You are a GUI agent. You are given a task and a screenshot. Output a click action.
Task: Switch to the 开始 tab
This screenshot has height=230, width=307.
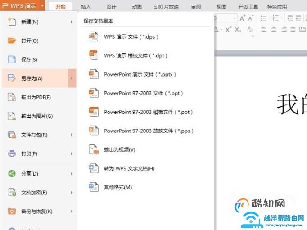tap(60, 7)
